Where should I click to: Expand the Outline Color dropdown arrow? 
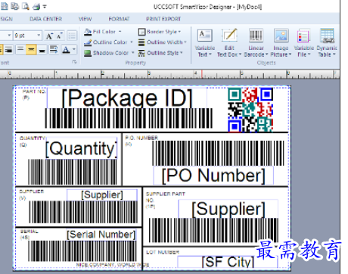click(x=132, y=42)
